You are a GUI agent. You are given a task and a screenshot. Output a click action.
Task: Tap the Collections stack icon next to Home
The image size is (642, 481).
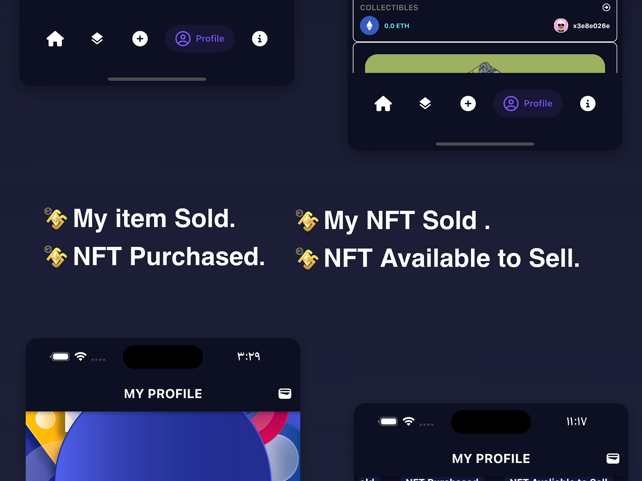coord(97,38)
